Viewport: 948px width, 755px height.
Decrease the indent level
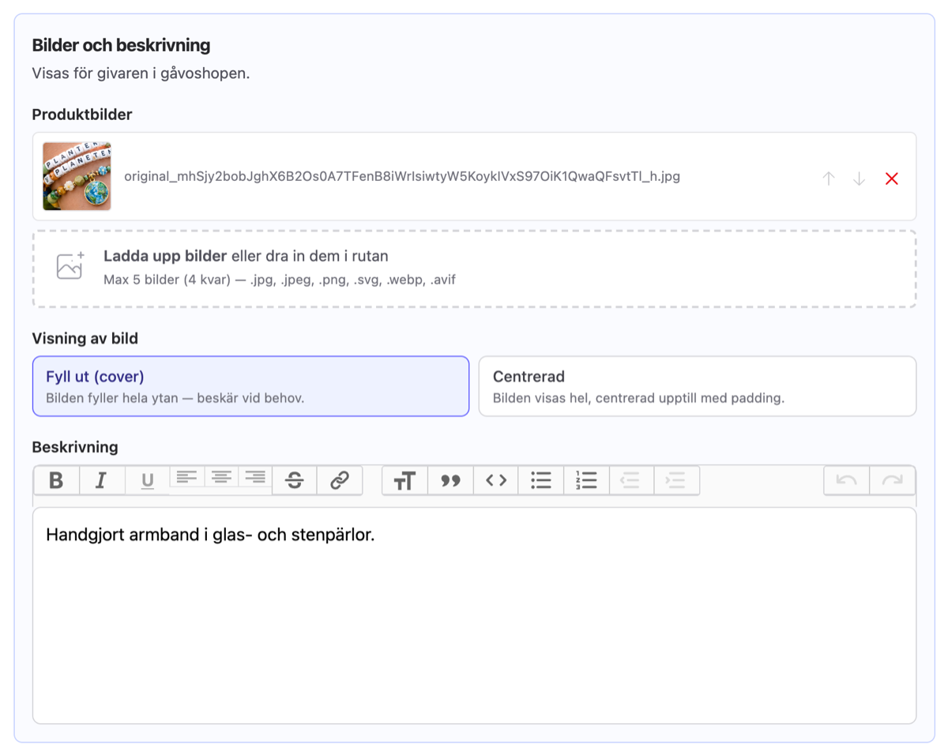(x=631, y=480)
